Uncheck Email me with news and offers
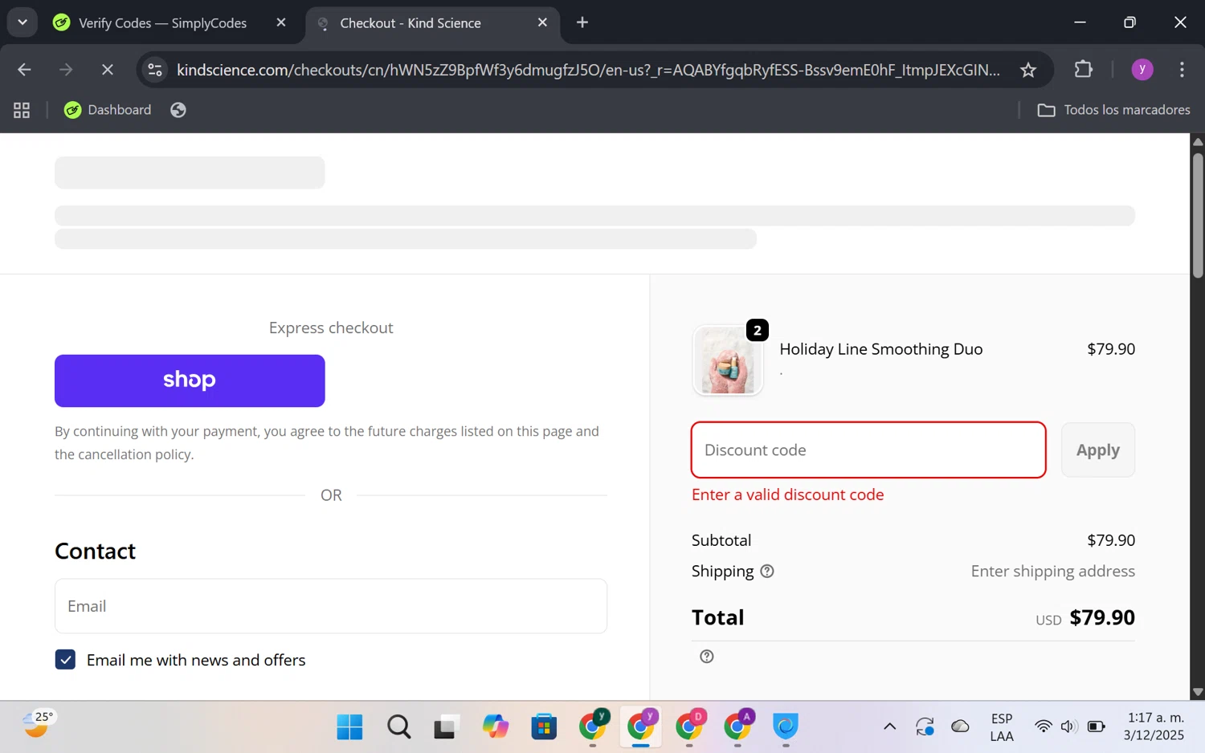This screenshot has height=753, width=1205. 65,660
